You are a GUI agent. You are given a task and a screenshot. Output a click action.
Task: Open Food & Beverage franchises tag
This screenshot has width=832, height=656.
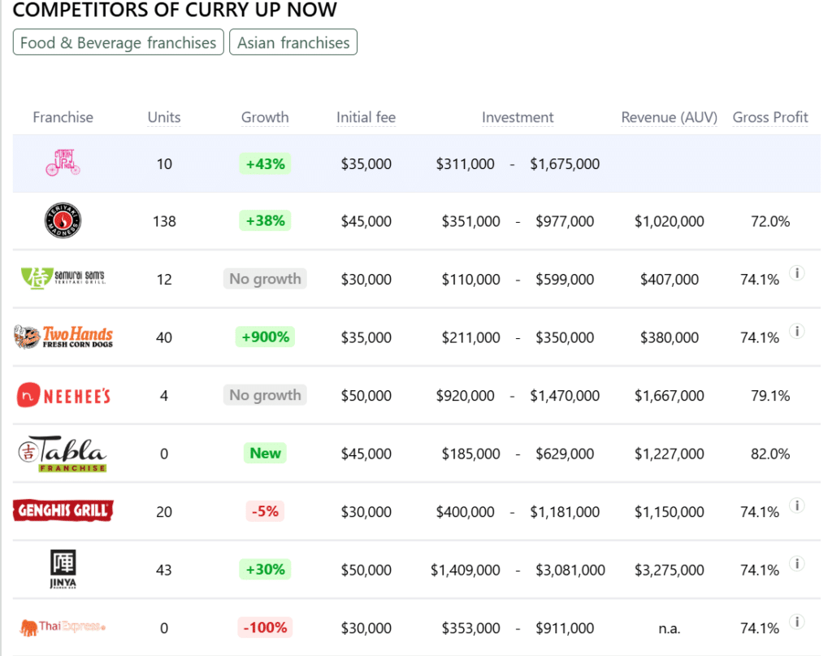pos(119,42)
